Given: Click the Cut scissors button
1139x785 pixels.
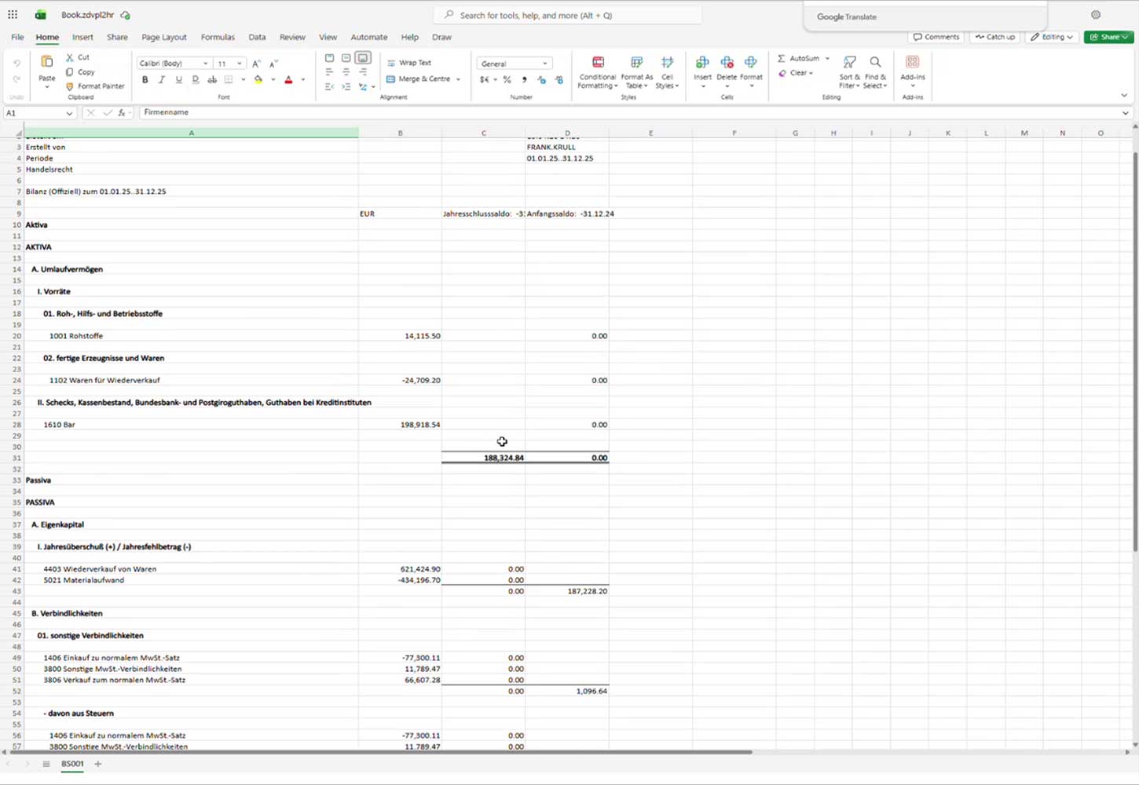Looking at the screenshot, I should (78, 57).
